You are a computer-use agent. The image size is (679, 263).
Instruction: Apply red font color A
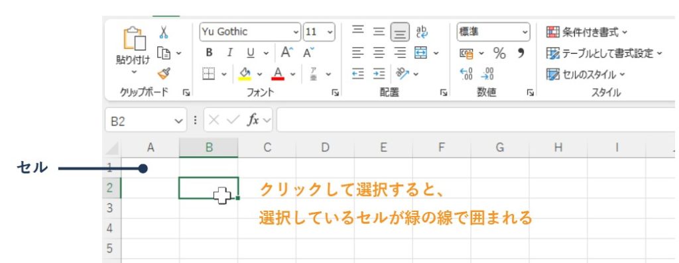coord(278,74)
